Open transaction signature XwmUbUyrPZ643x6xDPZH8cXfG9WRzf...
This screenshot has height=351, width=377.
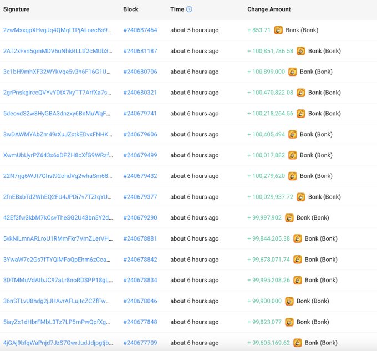coord(58,155)
